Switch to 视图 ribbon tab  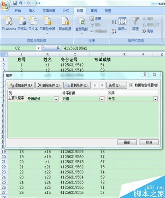[x=108, y=11]
